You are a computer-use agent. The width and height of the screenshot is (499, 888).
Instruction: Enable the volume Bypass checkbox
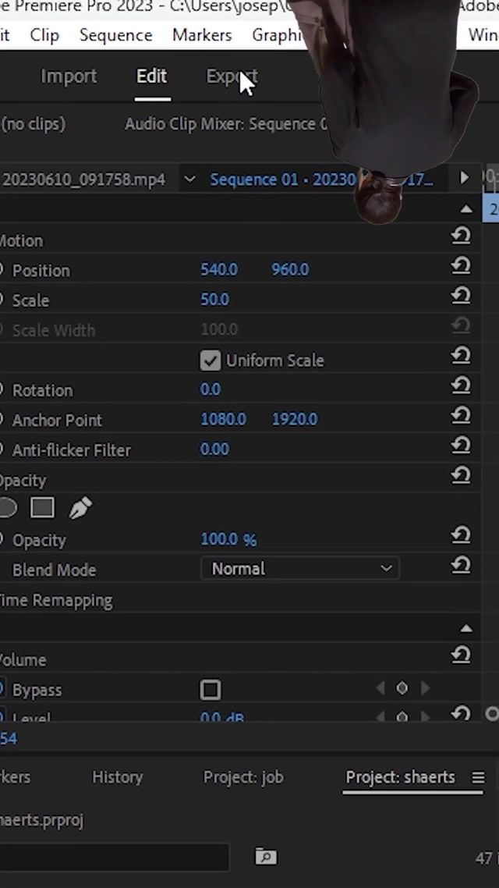[211, 690]
